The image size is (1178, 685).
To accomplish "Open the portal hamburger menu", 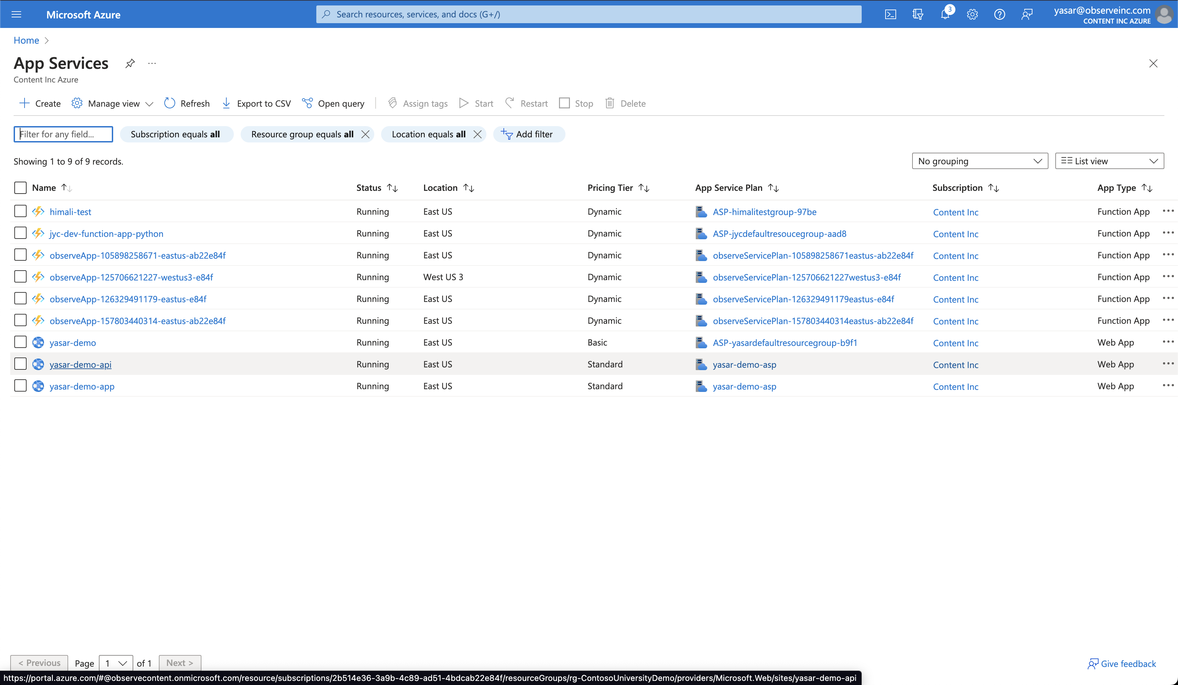I will pos(16,15).
